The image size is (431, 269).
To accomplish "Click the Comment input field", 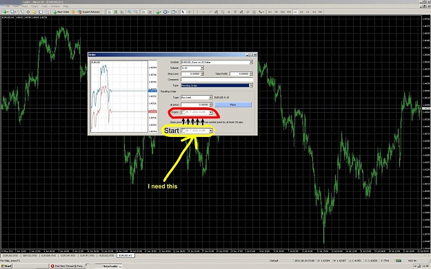I will coord(217,80).
